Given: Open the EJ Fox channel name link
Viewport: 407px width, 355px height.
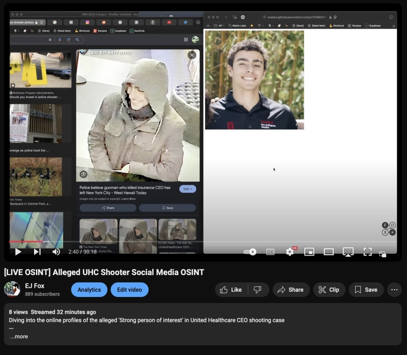Looking at the screenshot, I should pos(35,286).
